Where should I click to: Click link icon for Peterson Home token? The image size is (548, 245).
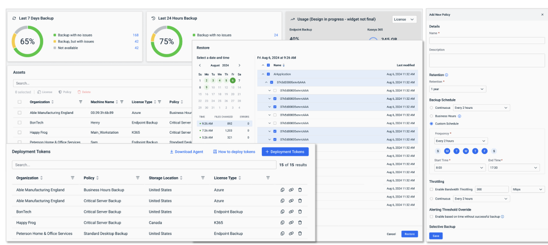click(291, 233)
